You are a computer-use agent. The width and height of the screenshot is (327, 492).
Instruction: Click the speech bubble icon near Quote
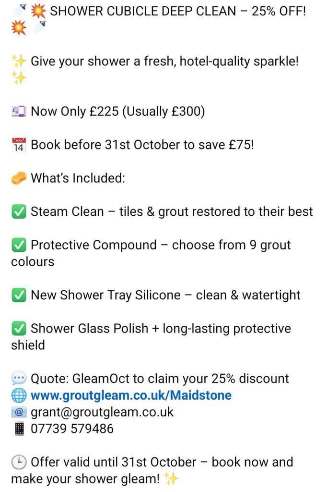(19, 379)
